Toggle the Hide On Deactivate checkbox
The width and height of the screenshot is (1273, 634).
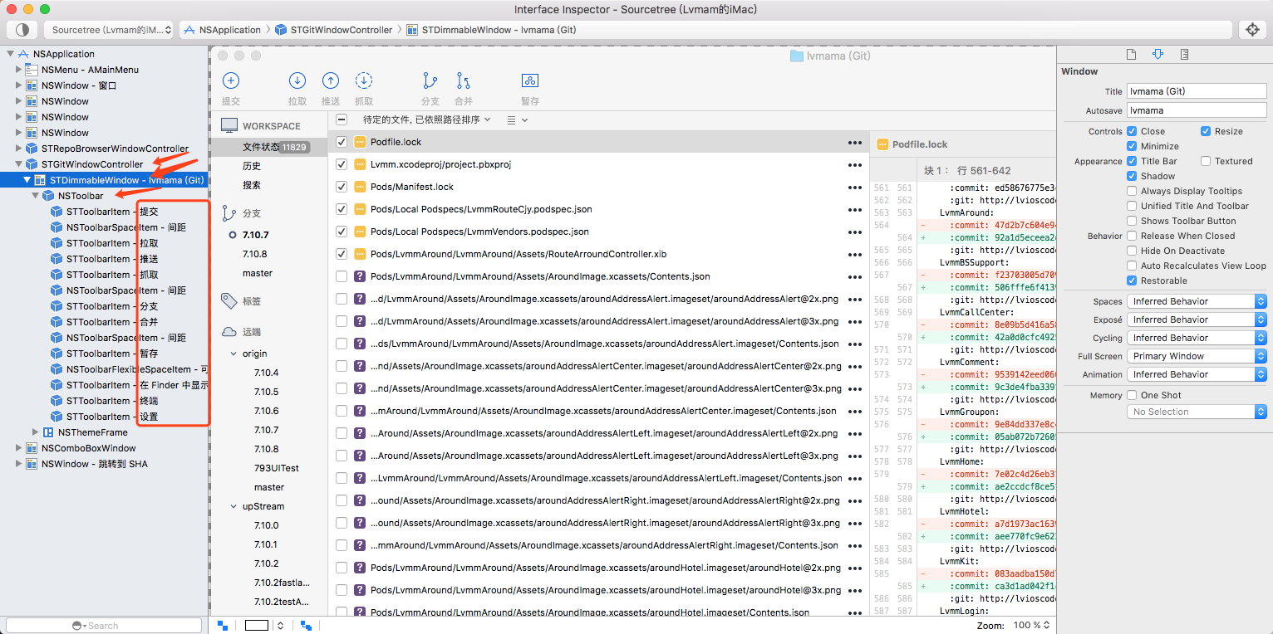tap(1132, 251)
